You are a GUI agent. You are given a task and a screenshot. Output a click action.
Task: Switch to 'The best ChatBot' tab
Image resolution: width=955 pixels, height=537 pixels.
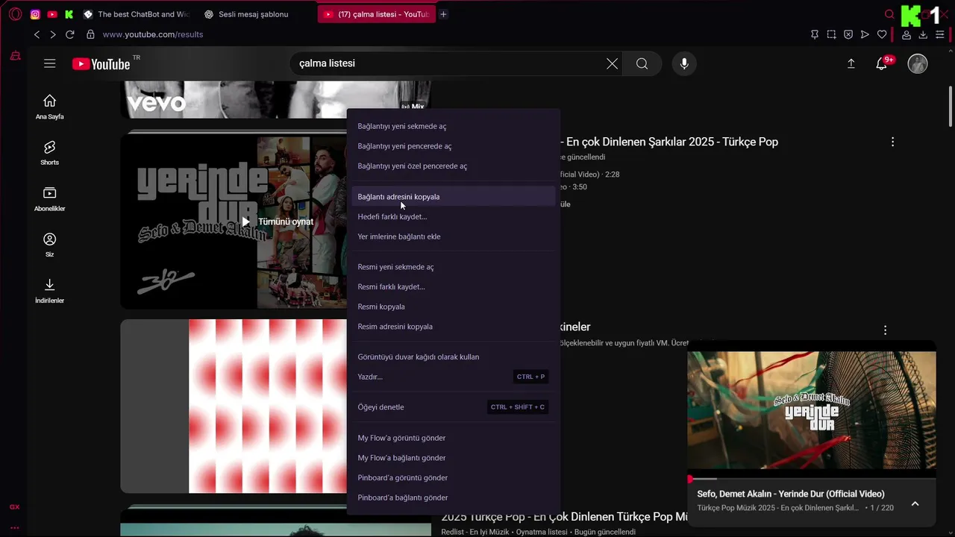click(137, 14)
